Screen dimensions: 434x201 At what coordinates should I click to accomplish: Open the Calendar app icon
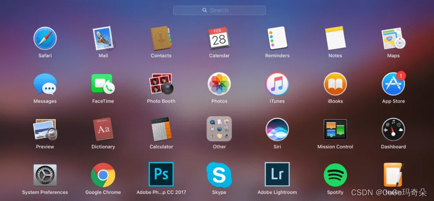tap(219, 38)
